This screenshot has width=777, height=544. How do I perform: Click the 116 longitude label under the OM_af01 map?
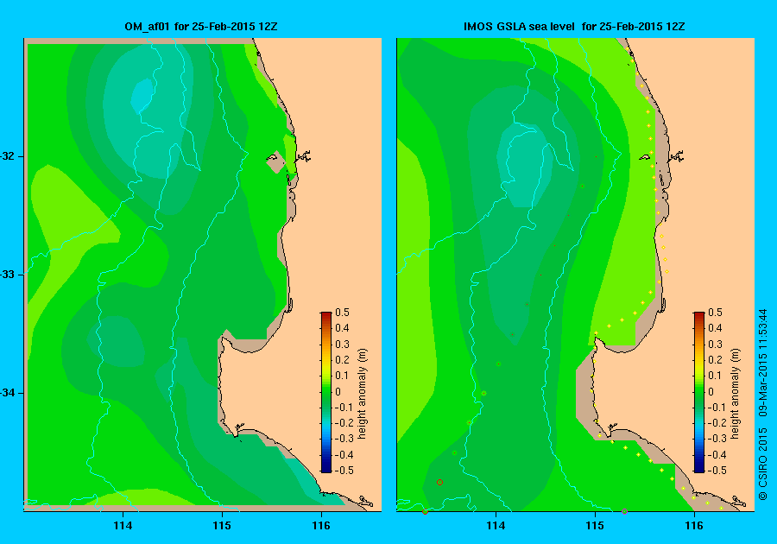320,526
